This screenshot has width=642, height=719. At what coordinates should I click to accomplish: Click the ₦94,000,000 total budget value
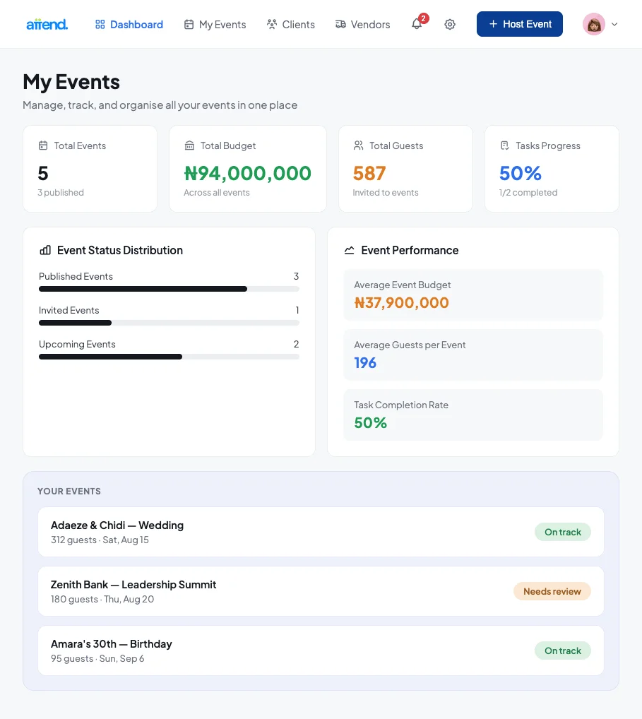248,173
